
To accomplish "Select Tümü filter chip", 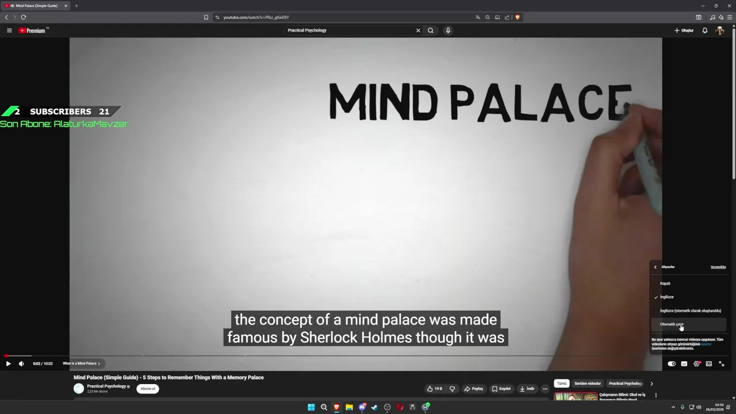I will [562, 384].
